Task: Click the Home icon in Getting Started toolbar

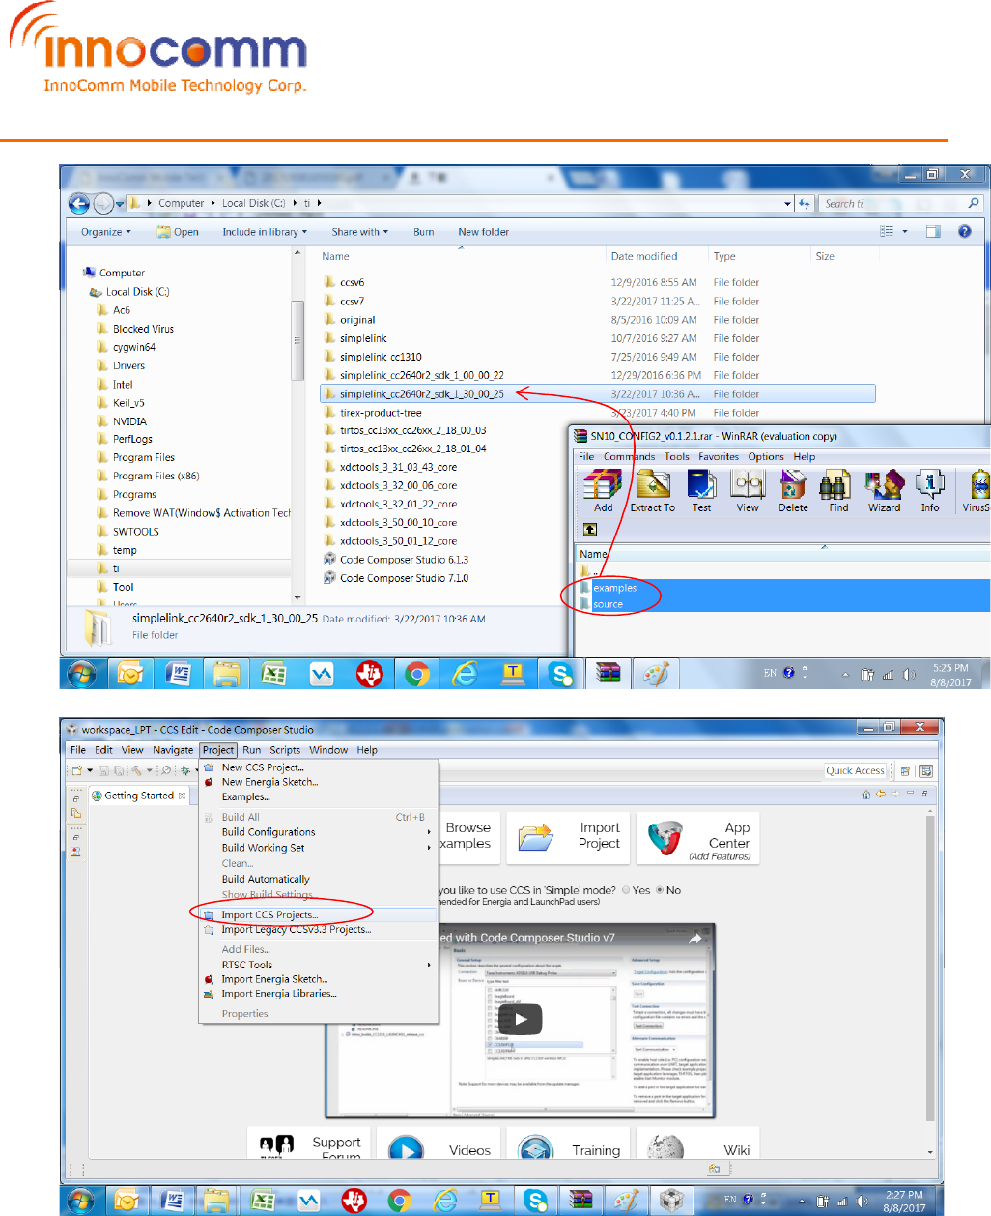Action: point(865,795)
